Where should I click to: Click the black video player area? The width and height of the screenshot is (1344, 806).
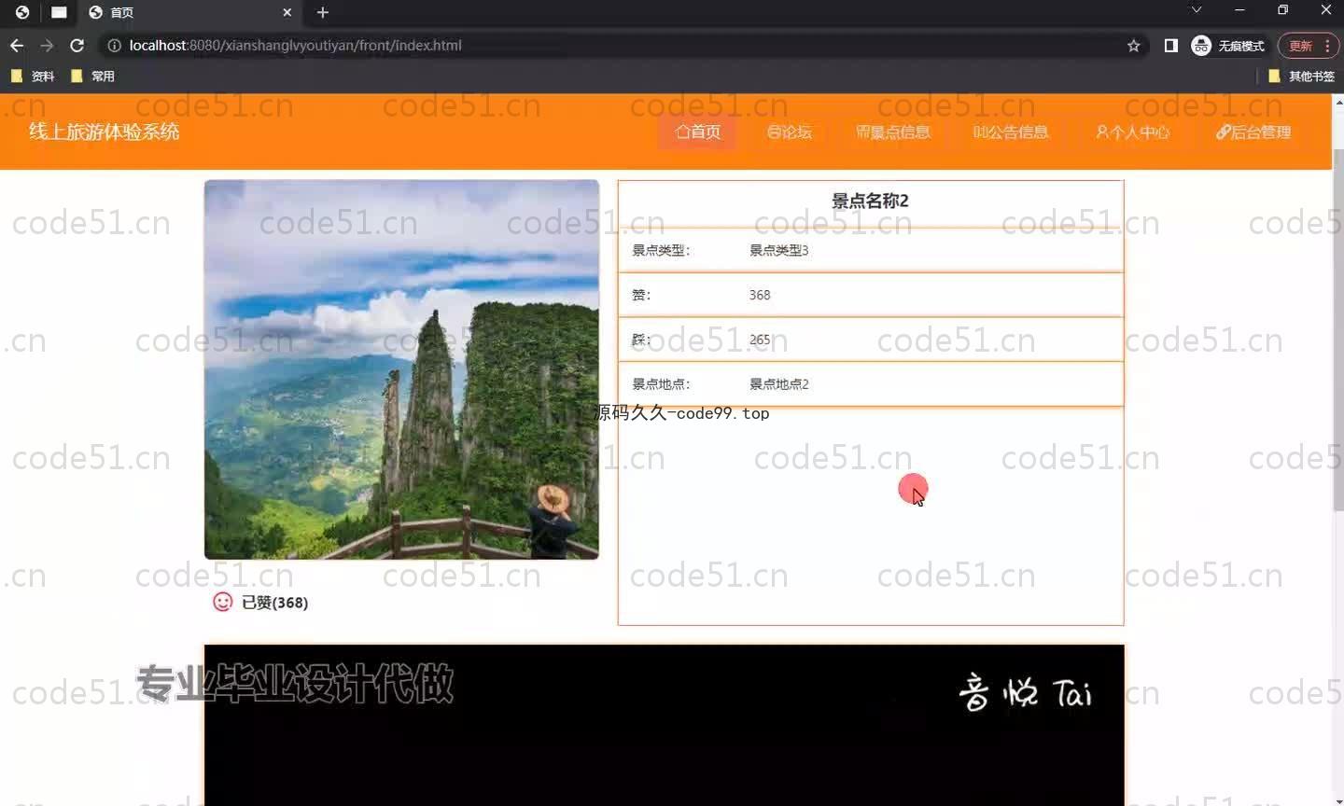point(665,725)
